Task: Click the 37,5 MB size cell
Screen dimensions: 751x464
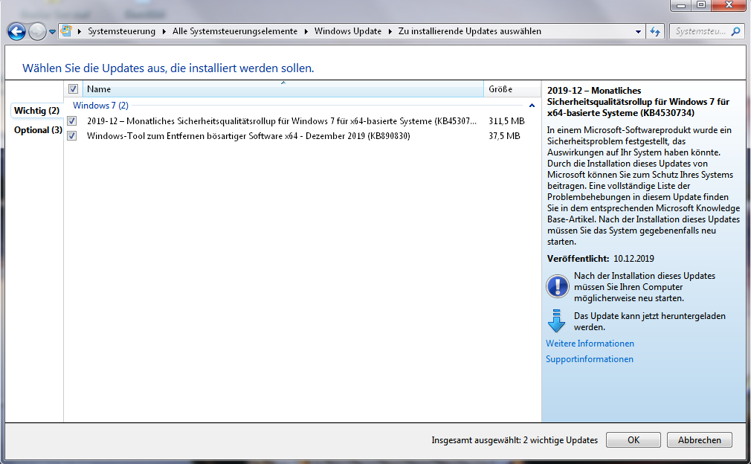Action: point(504,136)
